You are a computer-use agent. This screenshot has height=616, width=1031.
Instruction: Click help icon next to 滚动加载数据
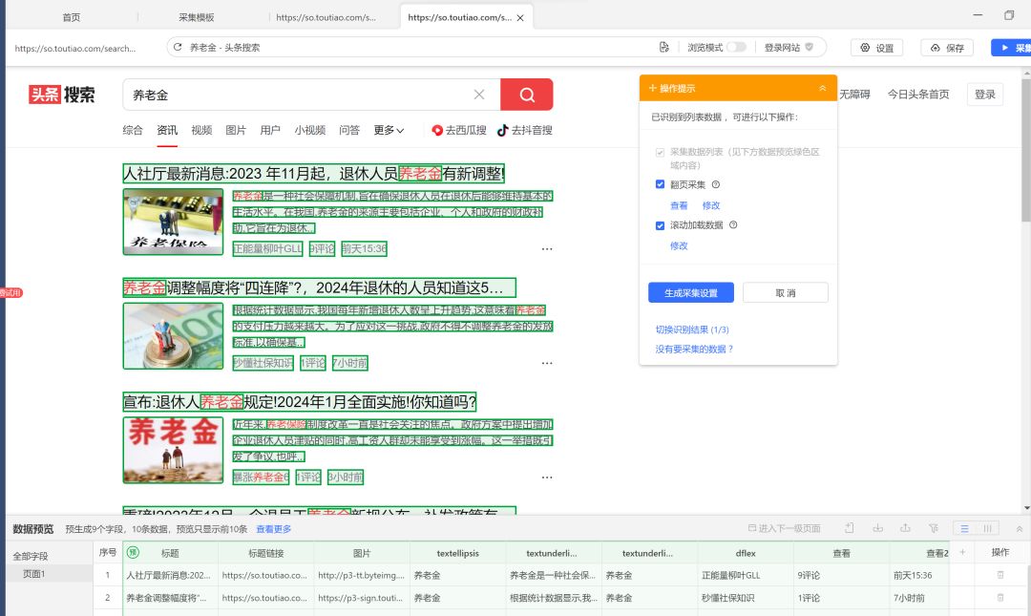click(733, 225)
